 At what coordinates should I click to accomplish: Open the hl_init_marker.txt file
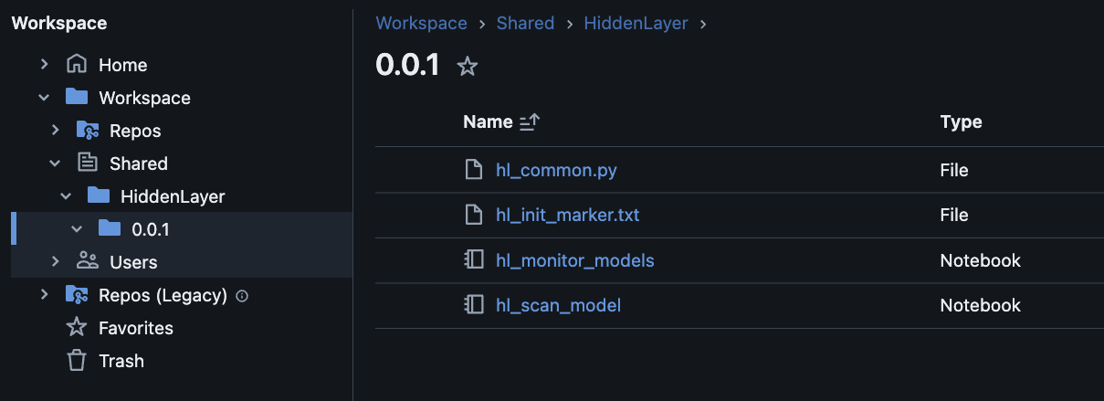(x=567, y=215)
